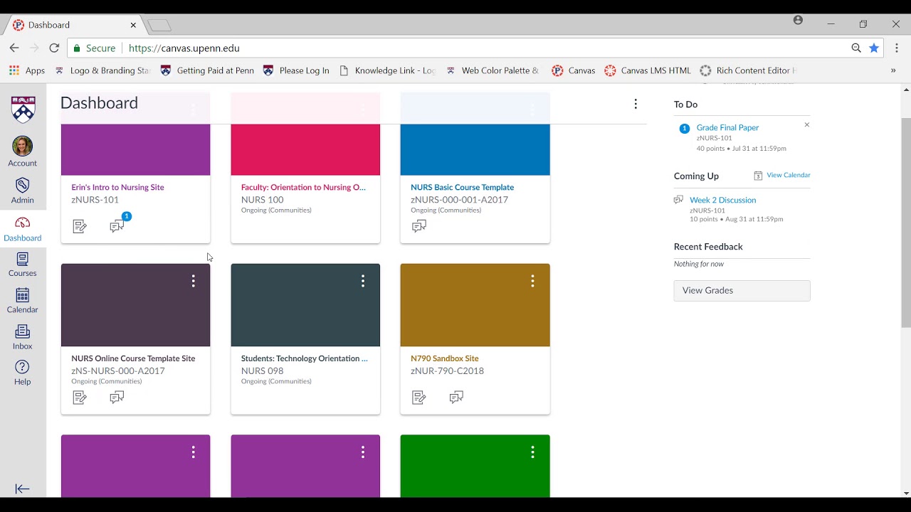
Task: Open Week 2 Discussion in Coming Up
Action: 722,201
